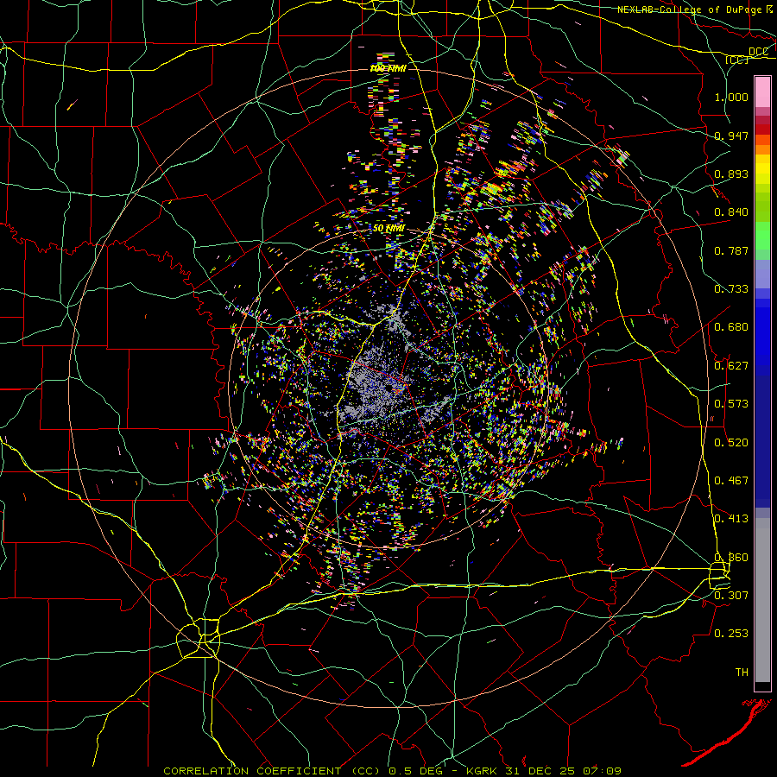777x777 pixels.
Task: Click the KGRK radar site identifier
Action: (483, 771)
